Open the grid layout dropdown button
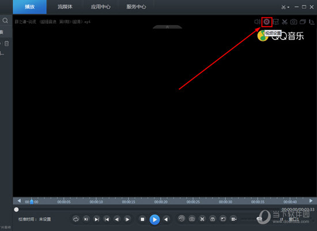Screen dimensions: 317x231 233,219
